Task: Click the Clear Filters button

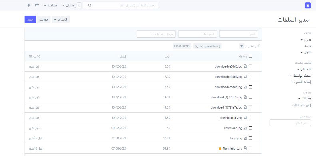Action: (182, 46)
